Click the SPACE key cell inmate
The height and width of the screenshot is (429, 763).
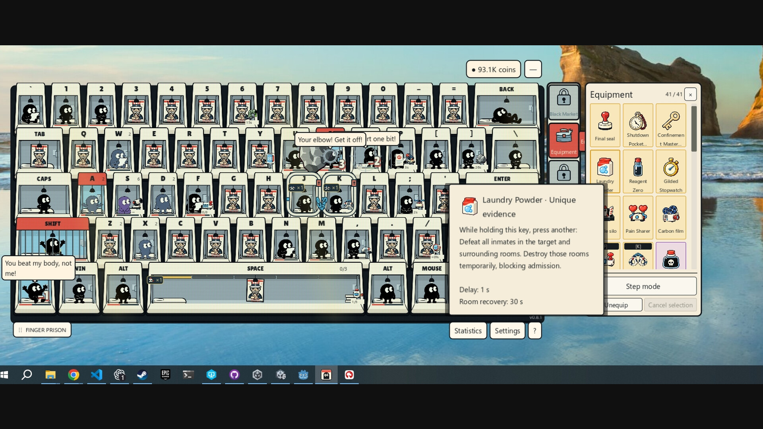tap(255, 290)
